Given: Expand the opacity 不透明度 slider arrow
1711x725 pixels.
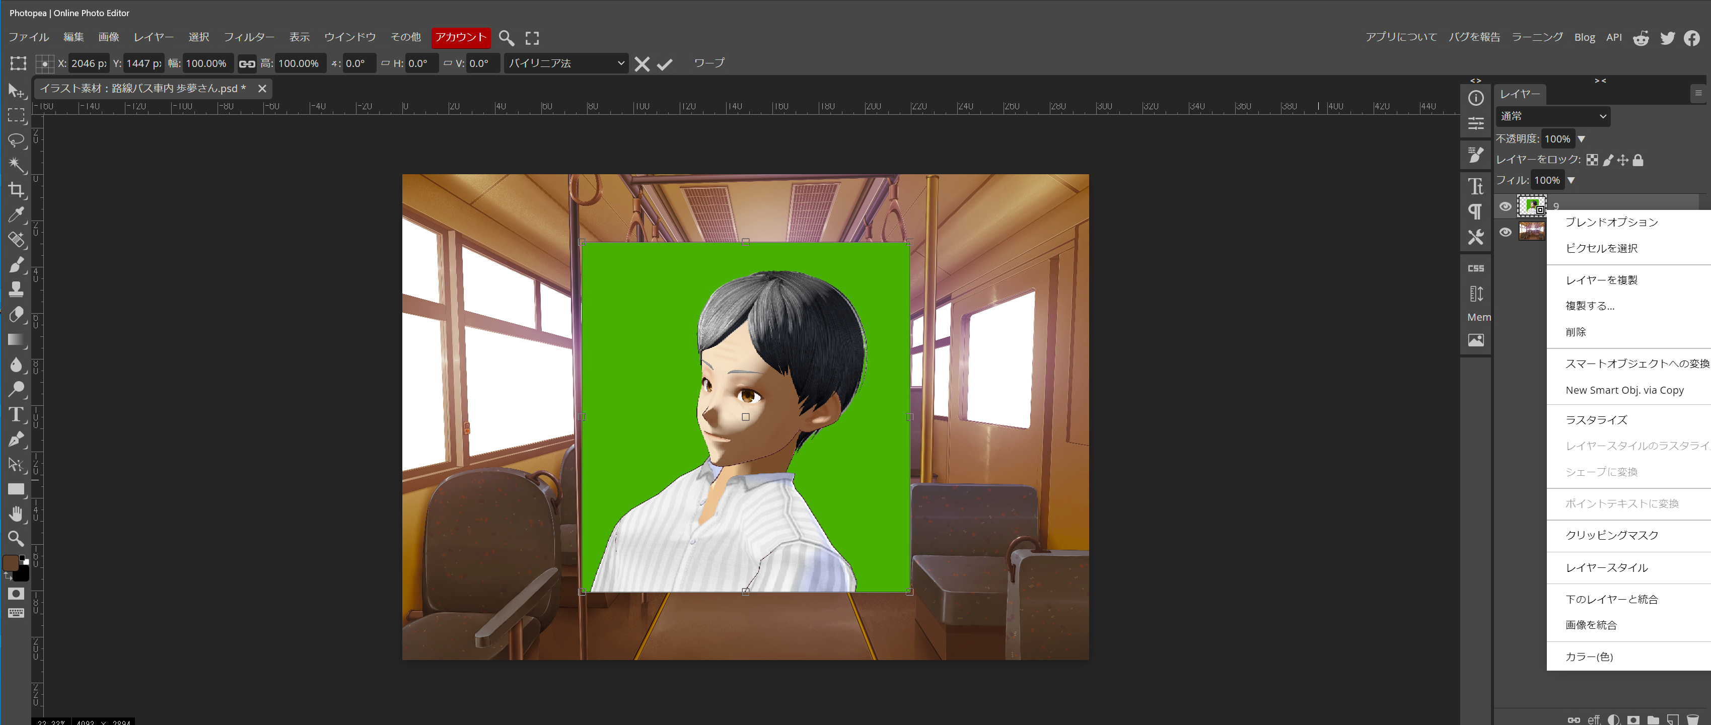Looking at the screenshot, I should pos(1581,139).
